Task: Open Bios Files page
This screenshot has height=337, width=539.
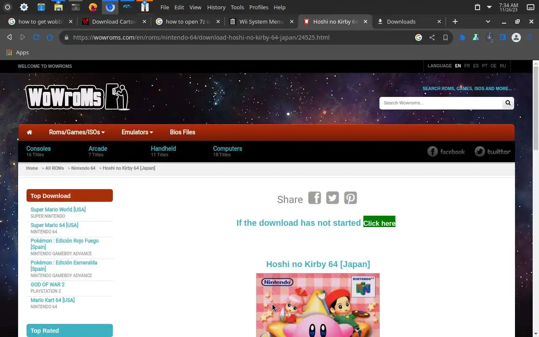Action: tap(182, 132)
